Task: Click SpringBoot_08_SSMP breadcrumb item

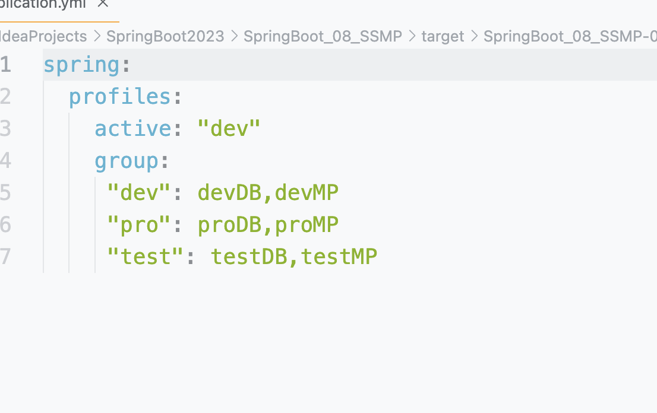Action: (x=323, y=36)
